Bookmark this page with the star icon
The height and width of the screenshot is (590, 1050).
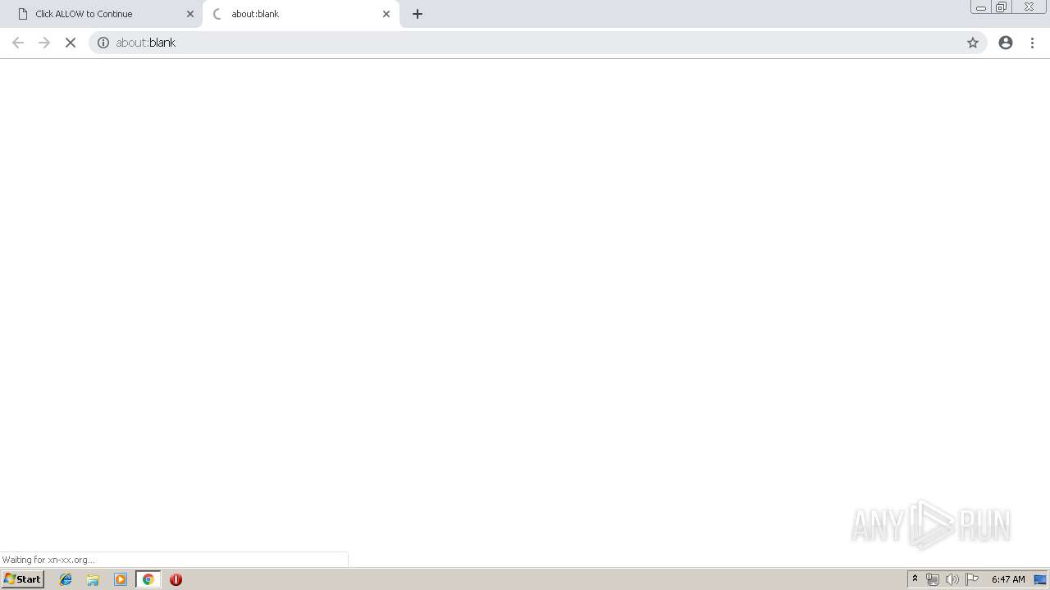[x=973, y=43]
